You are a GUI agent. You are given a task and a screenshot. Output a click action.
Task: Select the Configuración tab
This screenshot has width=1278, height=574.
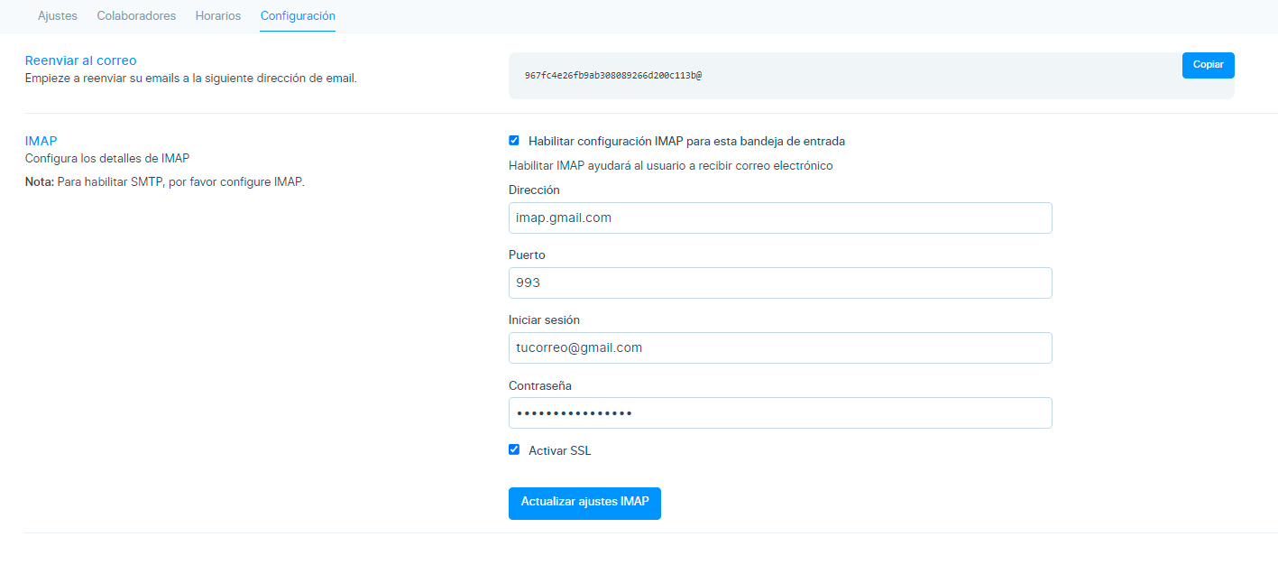298,16
